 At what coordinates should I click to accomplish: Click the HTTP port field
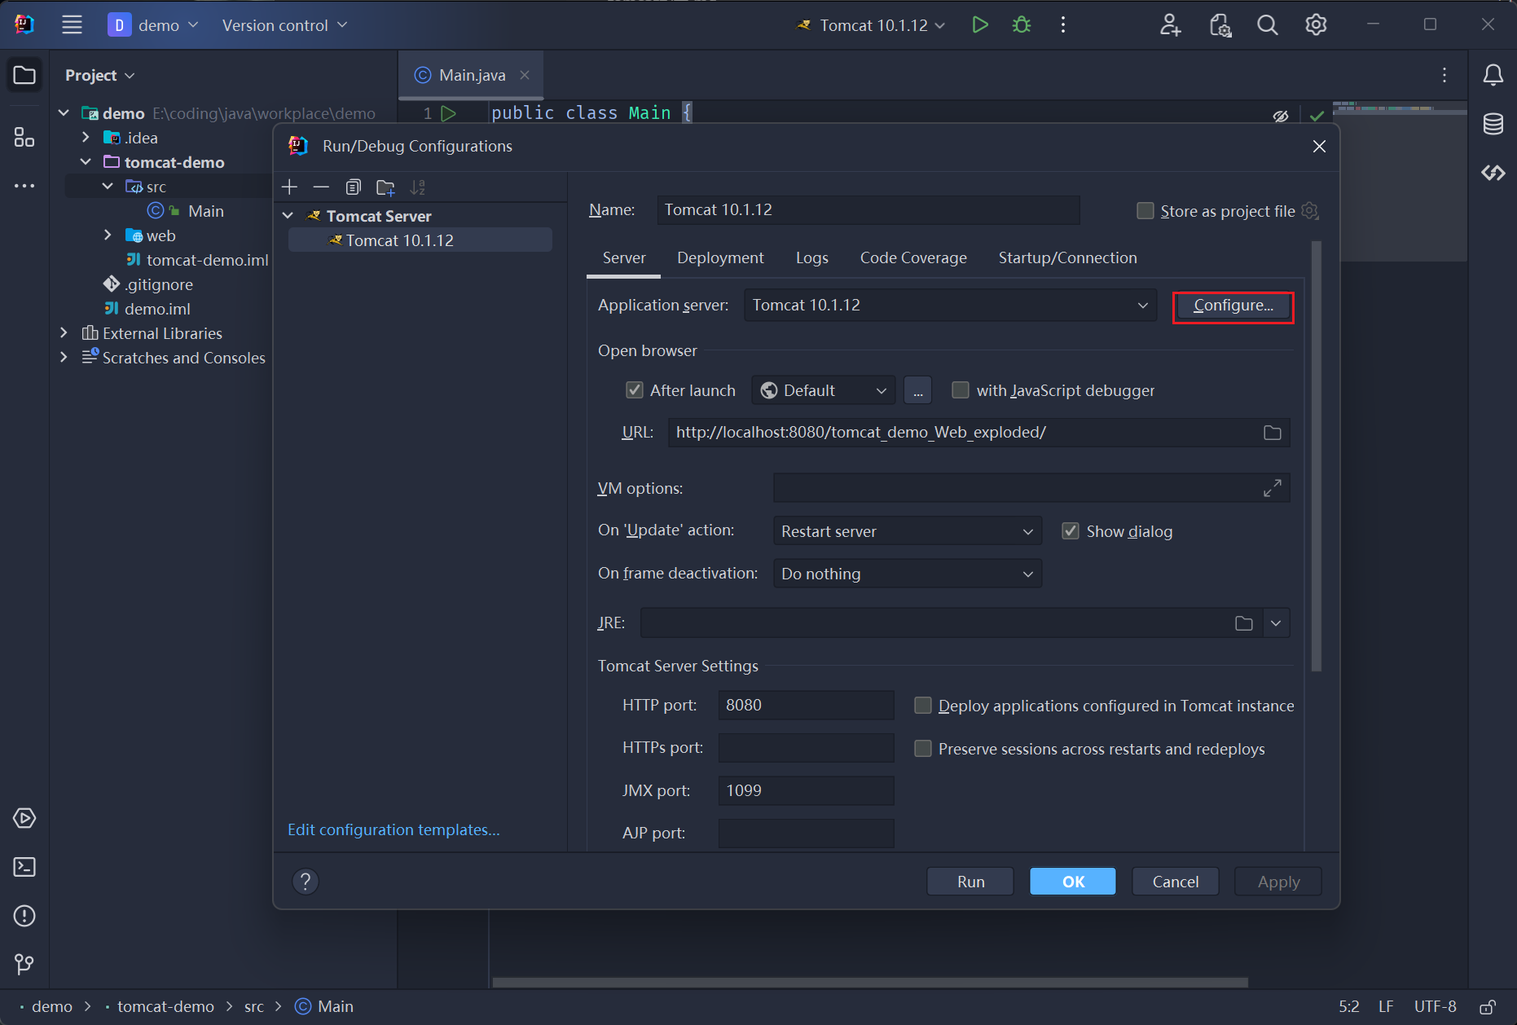806,706
